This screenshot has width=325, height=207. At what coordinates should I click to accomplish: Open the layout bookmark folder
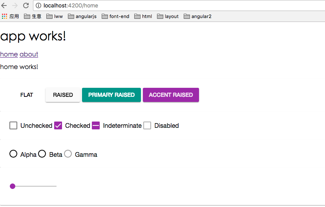168,16
